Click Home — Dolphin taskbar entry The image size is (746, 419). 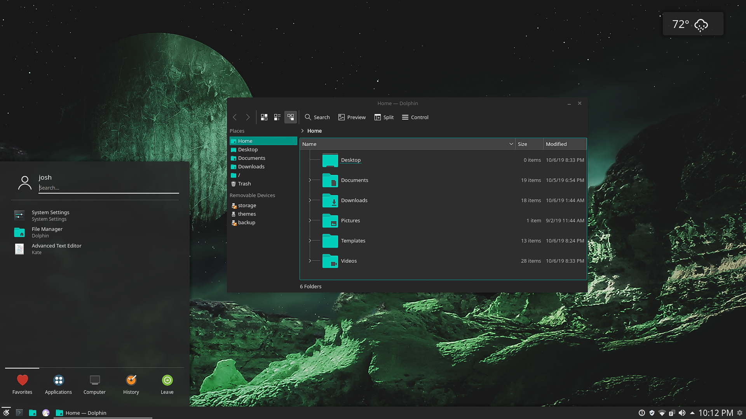click(x=103, y=413)
